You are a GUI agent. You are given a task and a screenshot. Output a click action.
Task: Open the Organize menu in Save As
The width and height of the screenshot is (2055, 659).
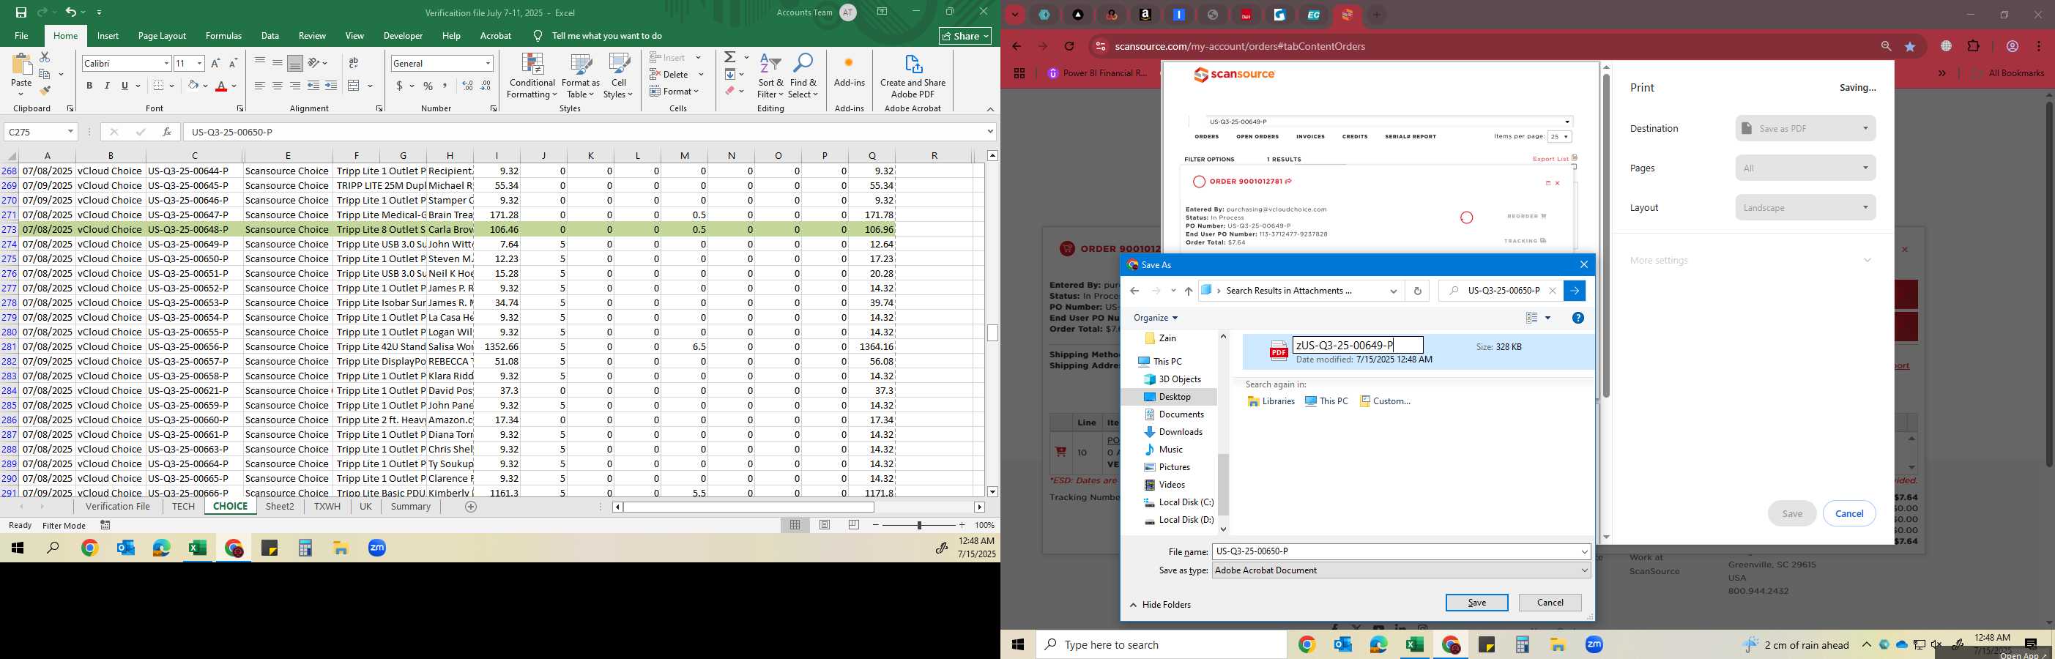coord(1155,318)
